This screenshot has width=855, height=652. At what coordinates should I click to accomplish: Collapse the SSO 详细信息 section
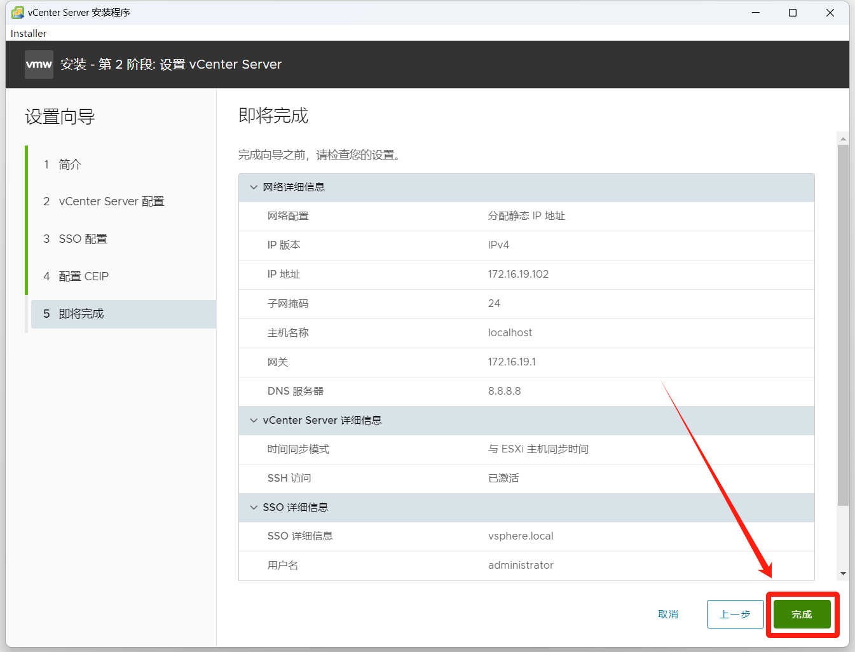coord(254,508)
